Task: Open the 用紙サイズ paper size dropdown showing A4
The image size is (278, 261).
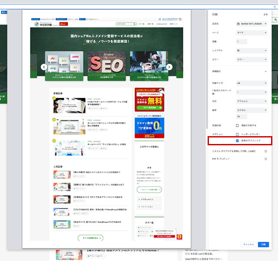Action: click(x=252, y=83)
